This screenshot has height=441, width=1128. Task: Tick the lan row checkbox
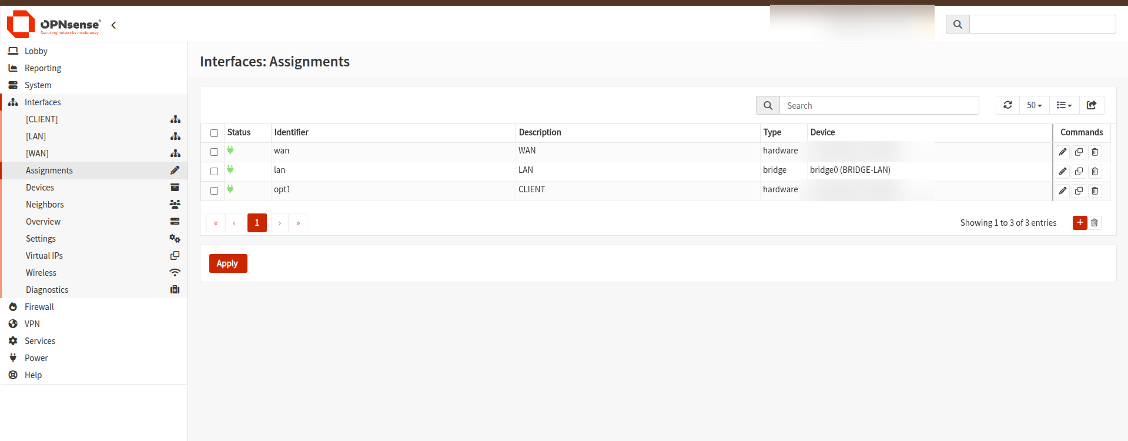point(214,171)
